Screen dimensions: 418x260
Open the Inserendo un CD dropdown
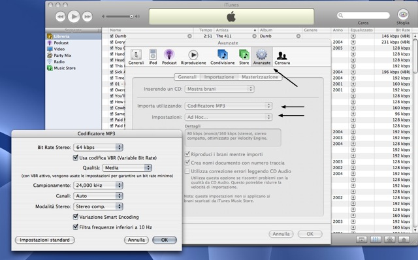point(219,89)
